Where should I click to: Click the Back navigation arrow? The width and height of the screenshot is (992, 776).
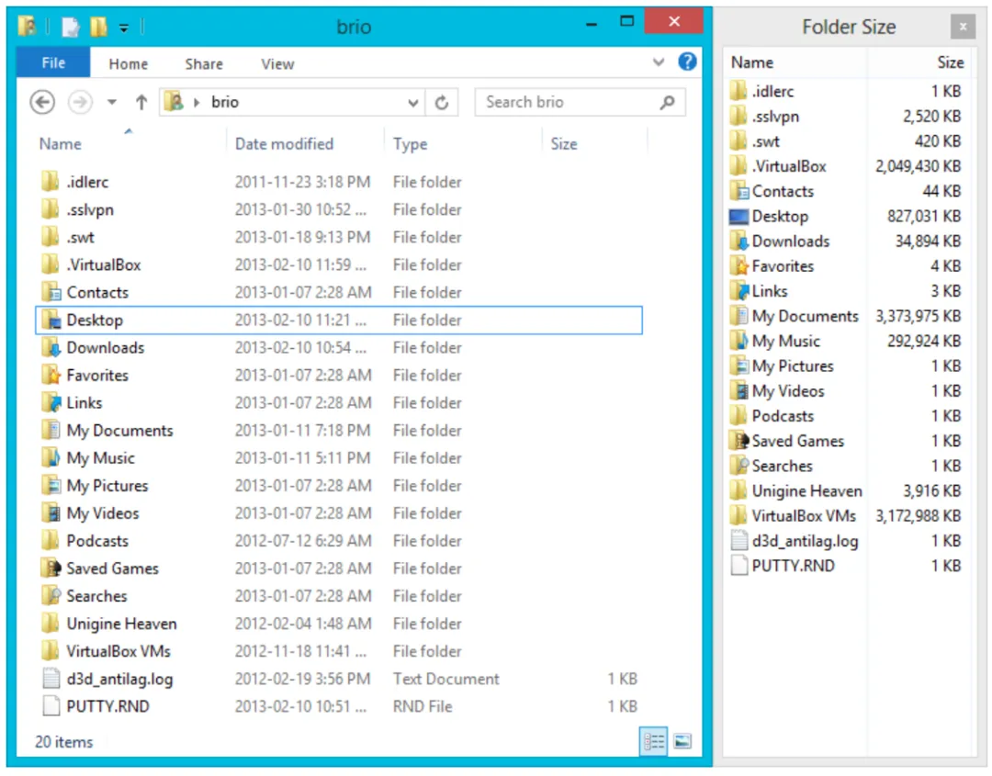pyautogui.click(x=42, y=102)
